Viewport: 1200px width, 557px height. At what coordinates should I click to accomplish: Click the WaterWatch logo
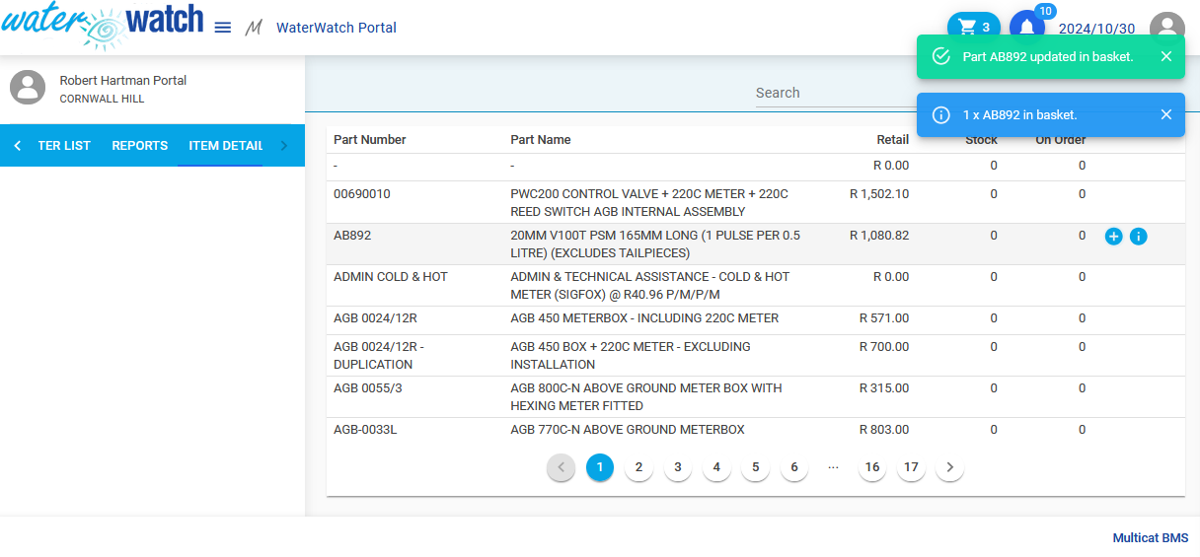[x=103, y=28]
